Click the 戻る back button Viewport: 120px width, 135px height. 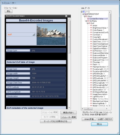(9, 11)
